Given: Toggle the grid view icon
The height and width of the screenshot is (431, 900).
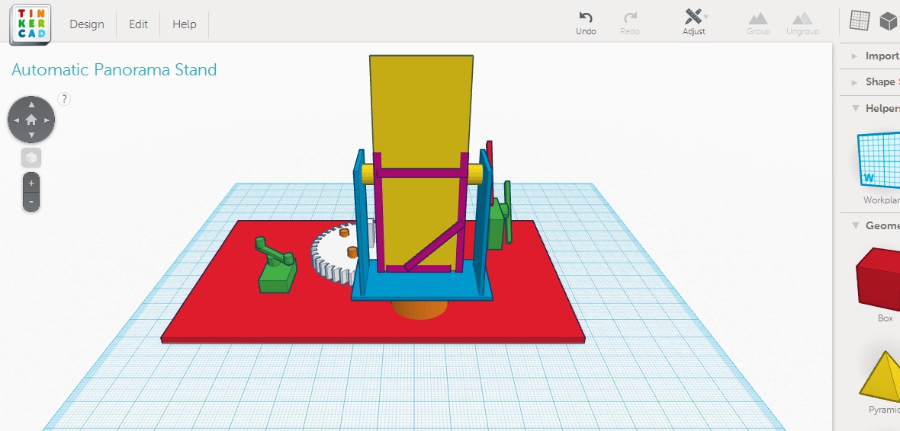Looking at the screenshot, I should tap(860, 21).
